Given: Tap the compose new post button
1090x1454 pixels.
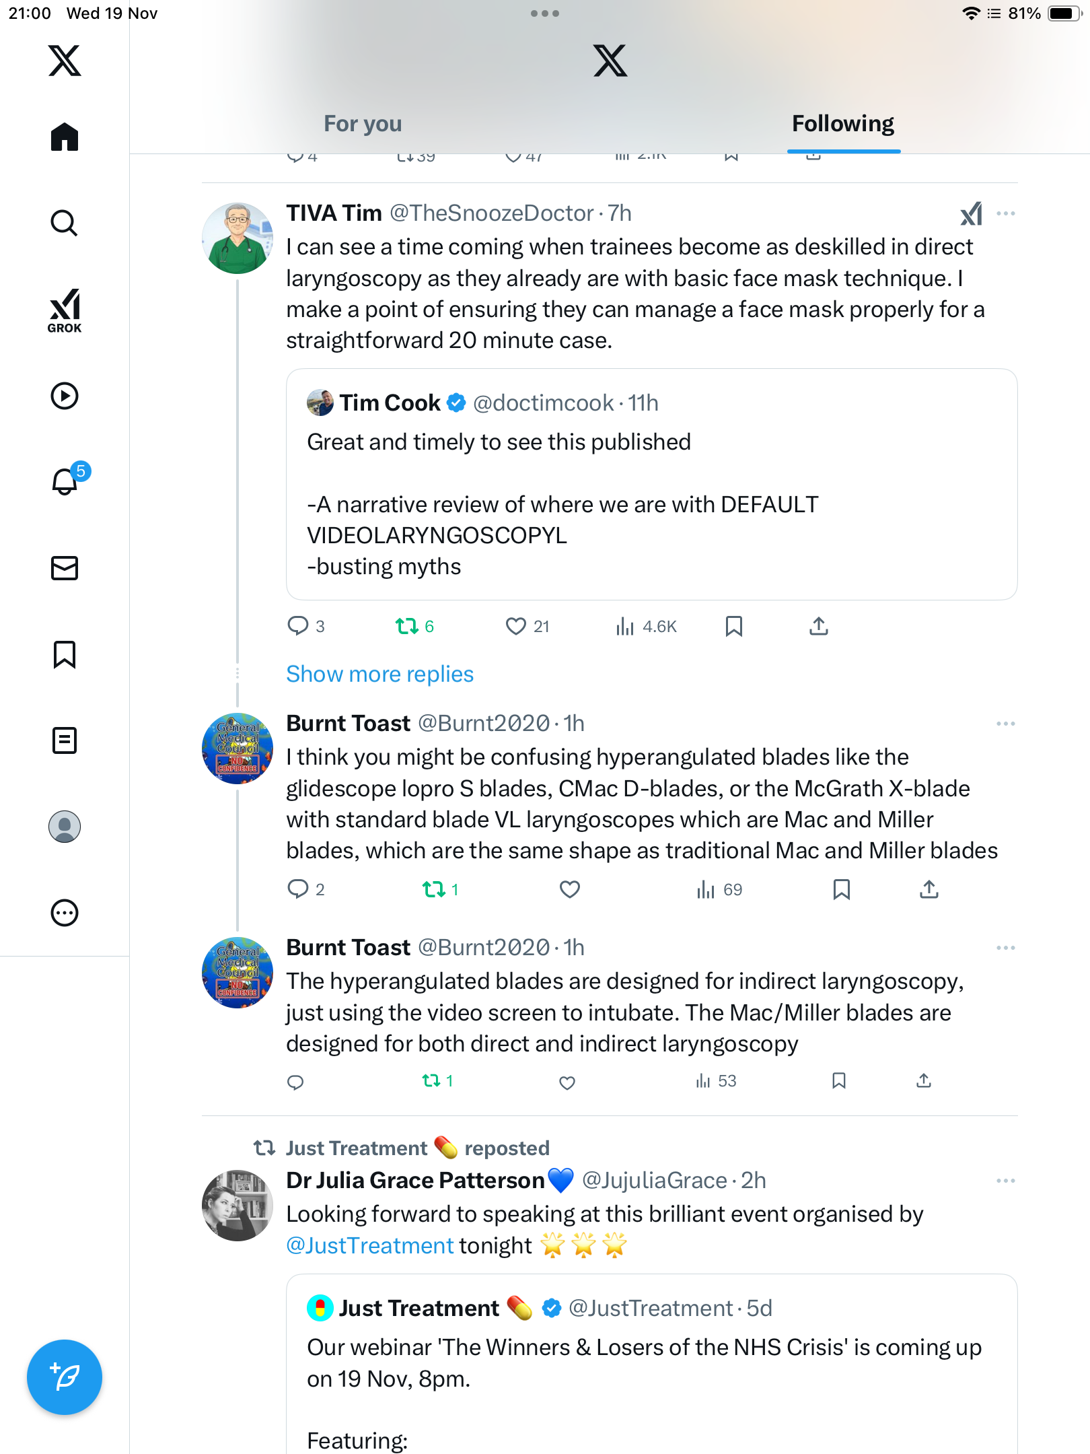Looking at the screenshot, I should point(65,1377).
